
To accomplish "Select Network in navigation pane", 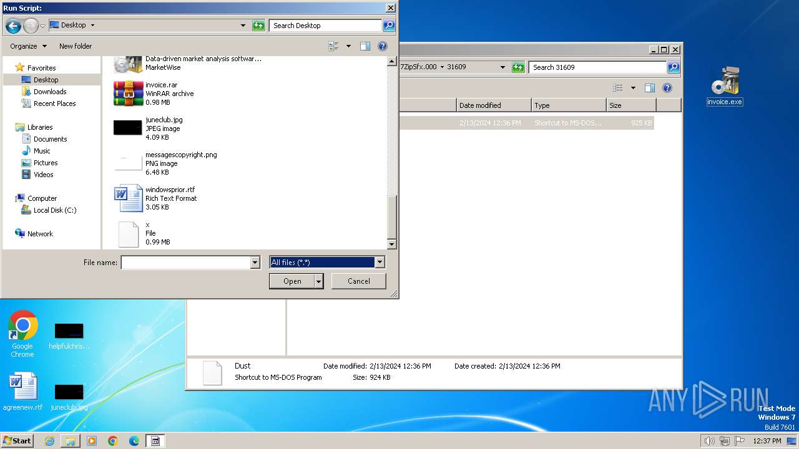I will (40, 234).
